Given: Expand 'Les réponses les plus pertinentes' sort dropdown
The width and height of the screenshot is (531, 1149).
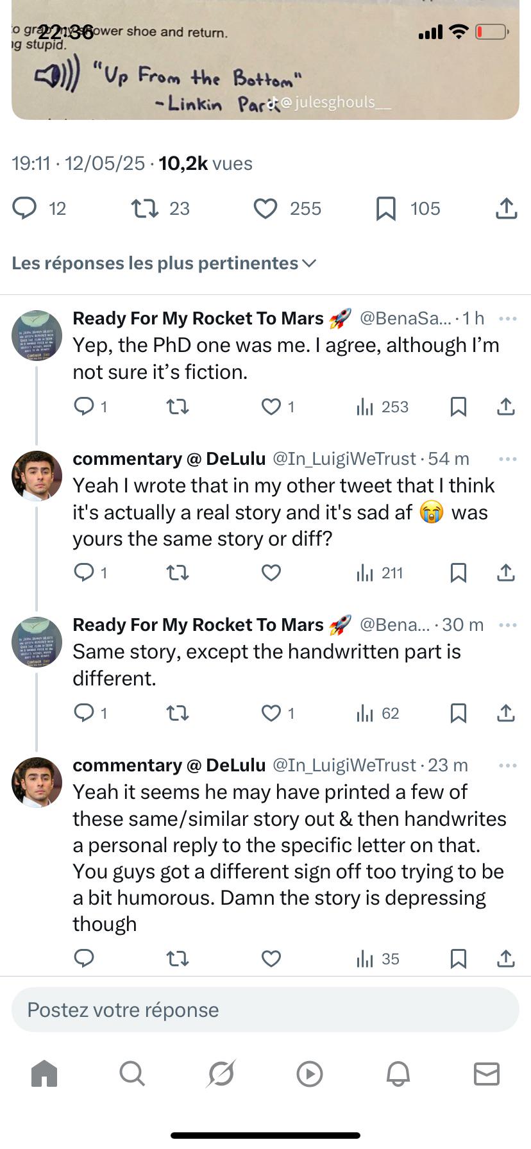Looking at the screenshot, I should click(x=164, y=263).
